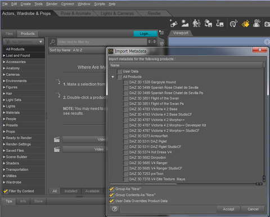
Task: Open Import Metadata help question icon
Action: [x=115, y=209]
